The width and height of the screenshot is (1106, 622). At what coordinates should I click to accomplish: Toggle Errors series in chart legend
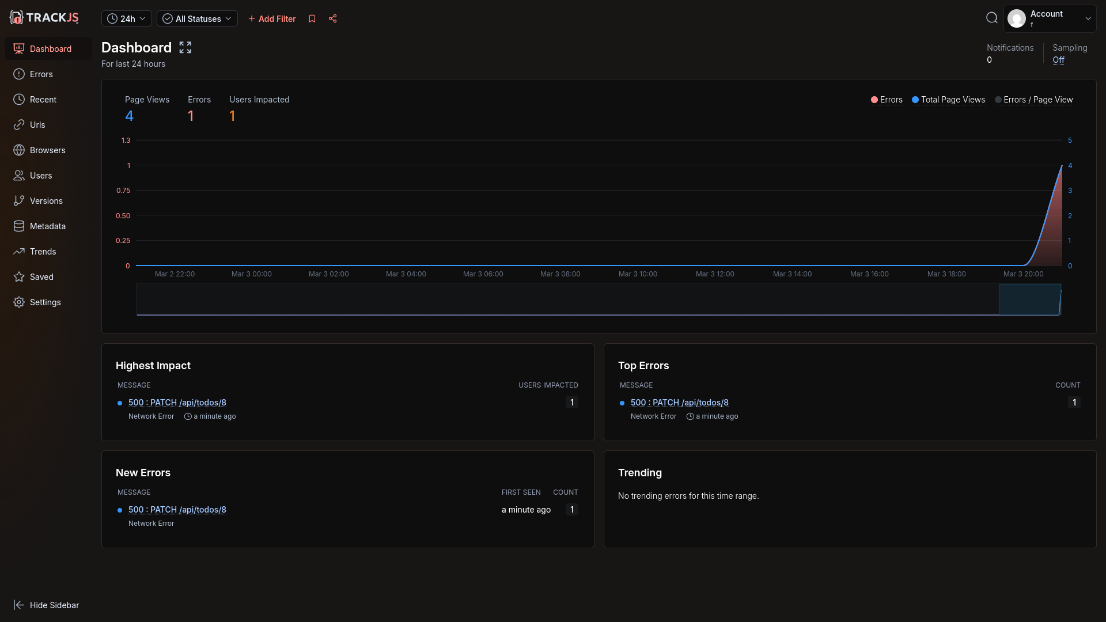tap(887, 100)
